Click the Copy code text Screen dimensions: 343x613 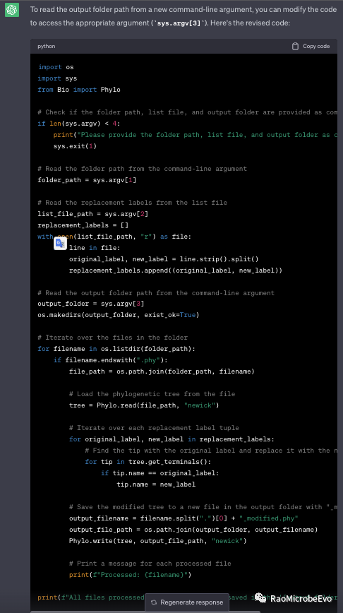316,46
